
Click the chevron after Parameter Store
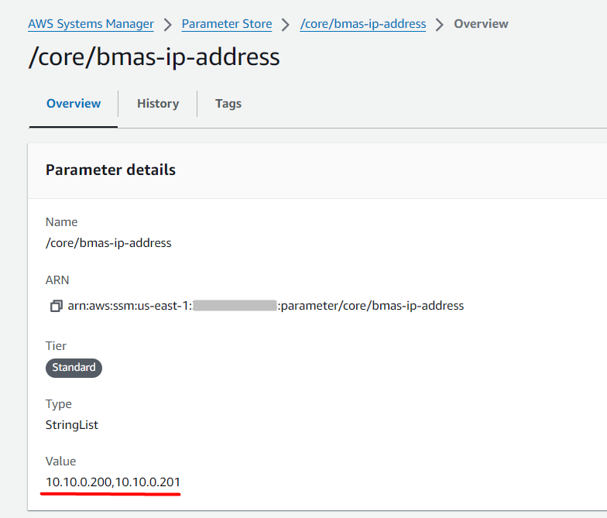286,24
